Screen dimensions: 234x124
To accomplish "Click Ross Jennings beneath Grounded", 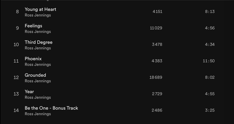I will pyautogui.click(x=38, y=81).
